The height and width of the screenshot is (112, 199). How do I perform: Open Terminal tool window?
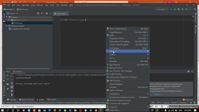point(12,100)
